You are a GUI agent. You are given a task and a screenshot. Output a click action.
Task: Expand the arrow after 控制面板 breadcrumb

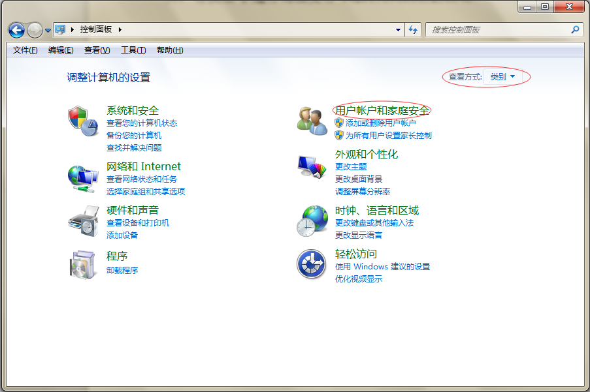[120, 29]
